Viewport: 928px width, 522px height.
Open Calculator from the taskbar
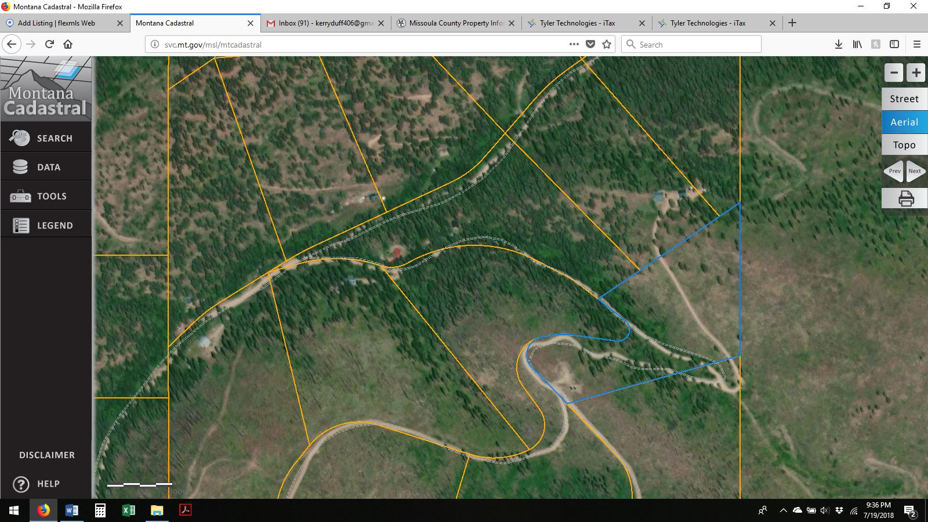coord(100,510)
